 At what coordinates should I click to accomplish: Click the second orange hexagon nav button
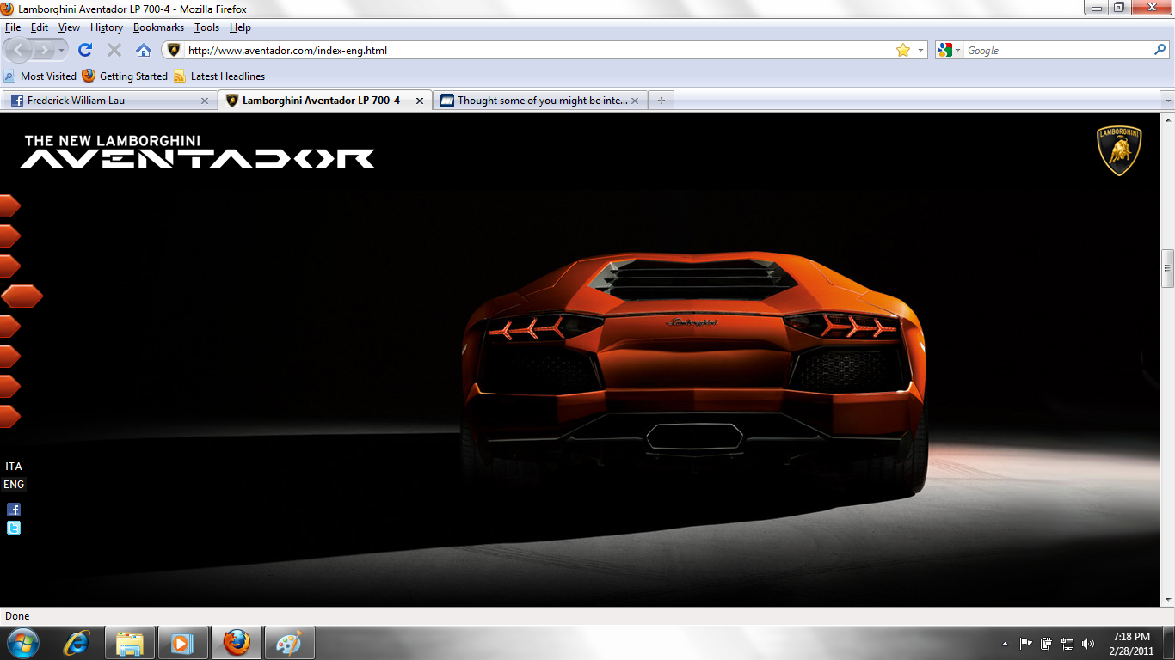tap(9, 235)
